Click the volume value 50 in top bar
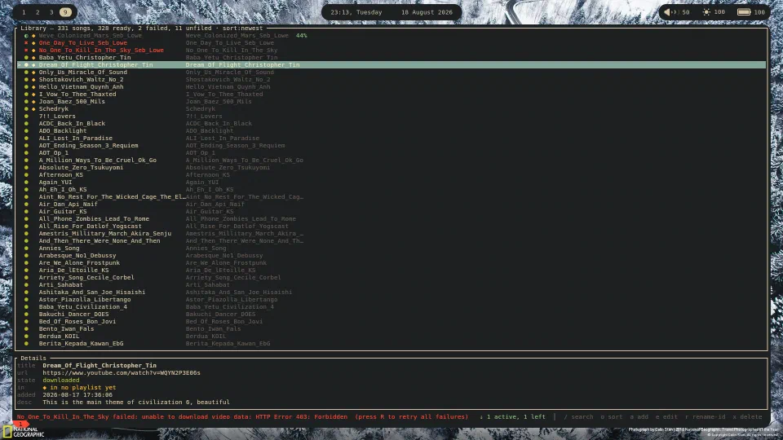This screenshot has width=783, height=440. coord(686,12)
